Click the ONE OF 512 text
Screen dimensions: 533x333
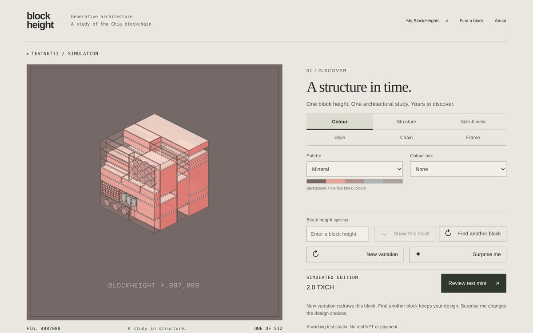(x=268, y=329)
